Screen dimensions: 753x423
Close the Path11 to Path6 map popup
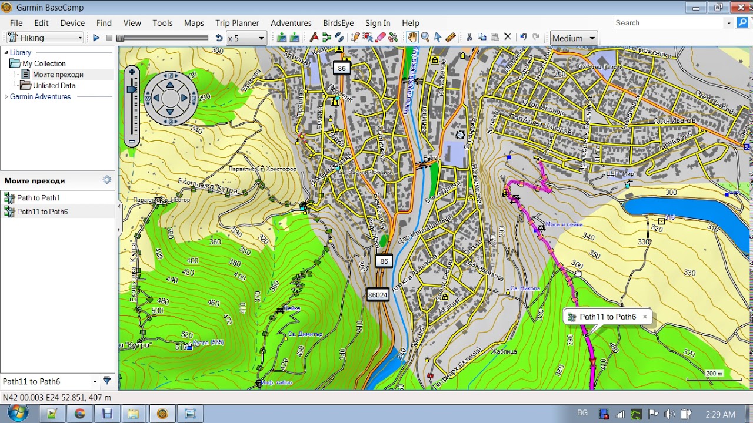pos(645,317)
